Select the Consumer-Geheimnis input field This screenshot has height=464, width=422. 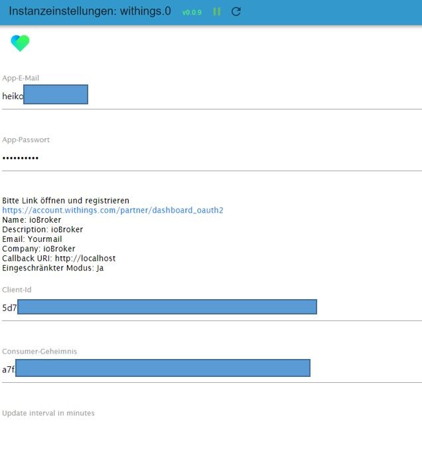point(212,370)
